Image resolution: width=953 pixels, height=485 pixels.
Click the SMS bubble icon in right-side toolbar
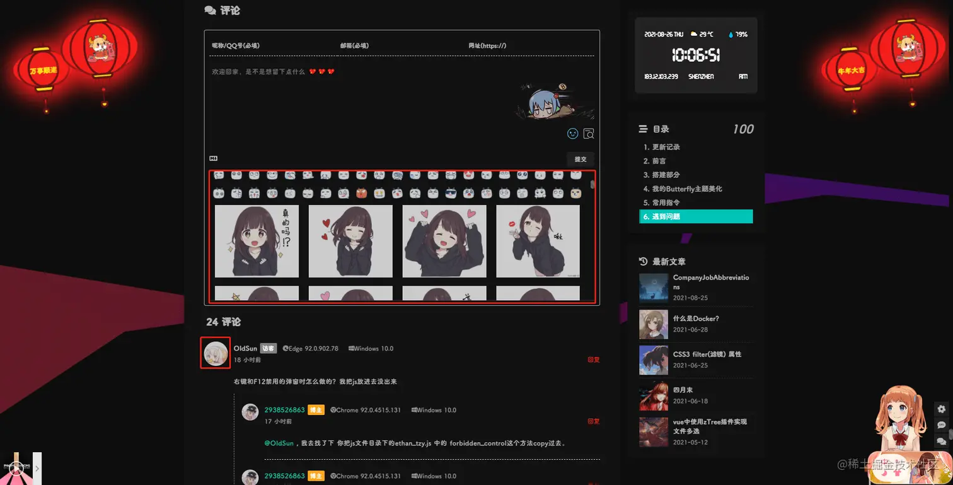click(942, 425)
